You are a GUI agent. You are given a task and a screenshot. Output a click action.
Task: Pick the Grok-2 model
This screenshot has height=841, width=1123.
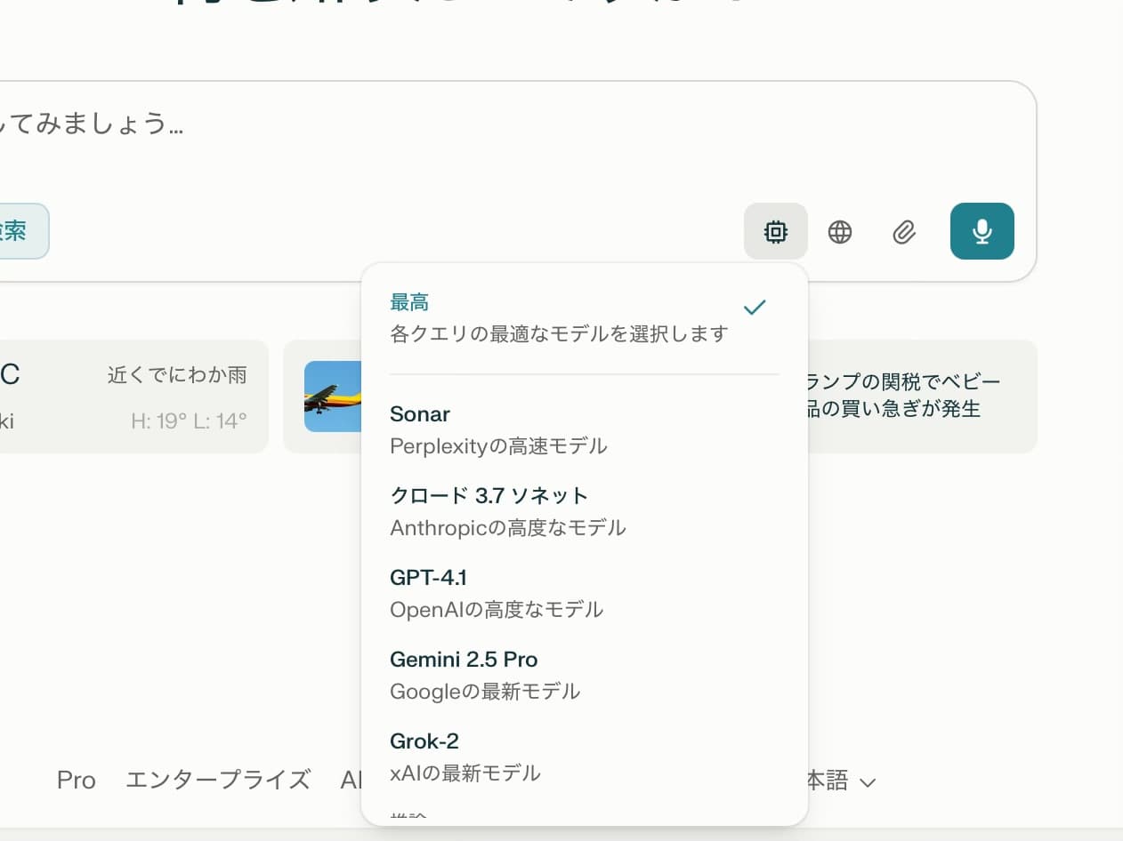tap(584, 757)
